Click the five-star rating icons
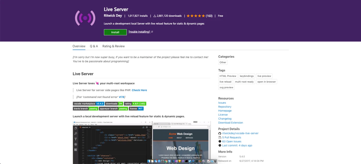Viewport: 361px width, 164px height. click(196, 16)
